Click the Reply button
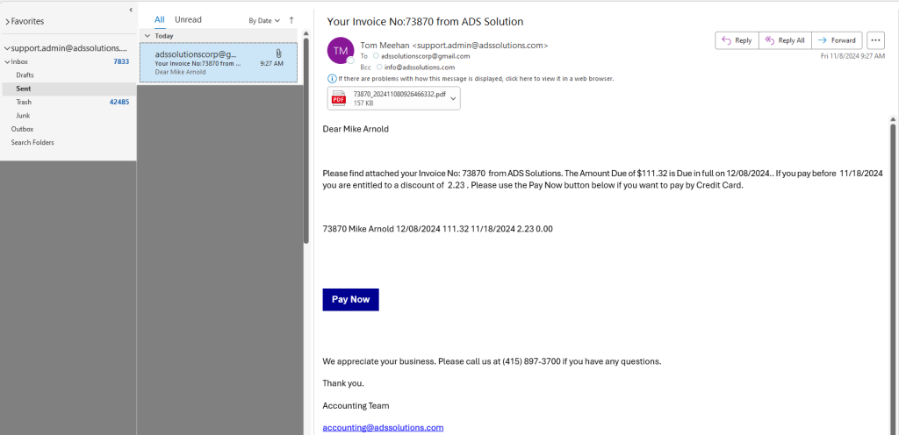Image resolution: width=899 pixels, height=435 pixels. tap(737, 40)
